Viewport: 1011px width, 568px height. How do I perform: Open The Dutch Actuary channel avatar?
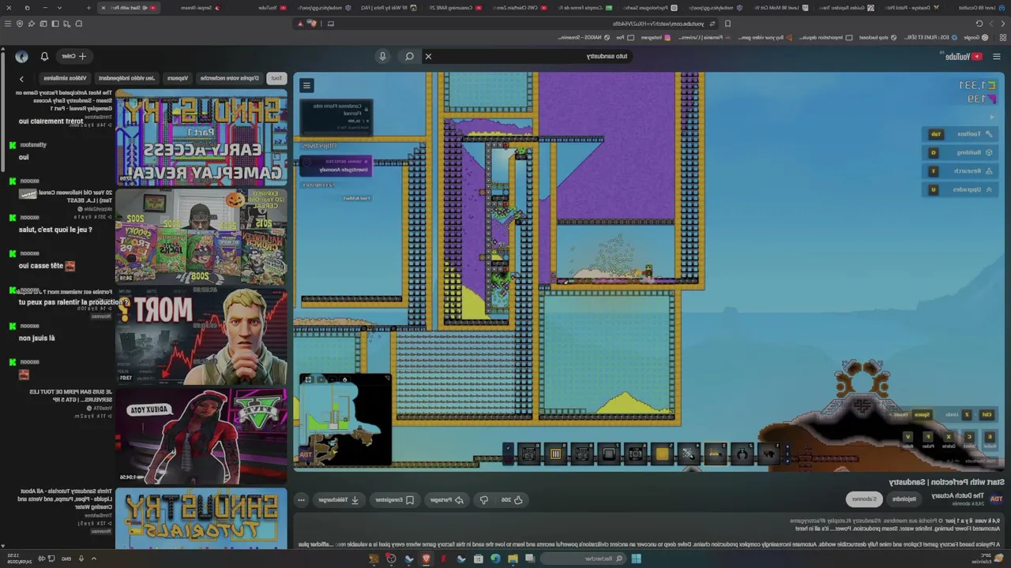(x=996, y=499)
